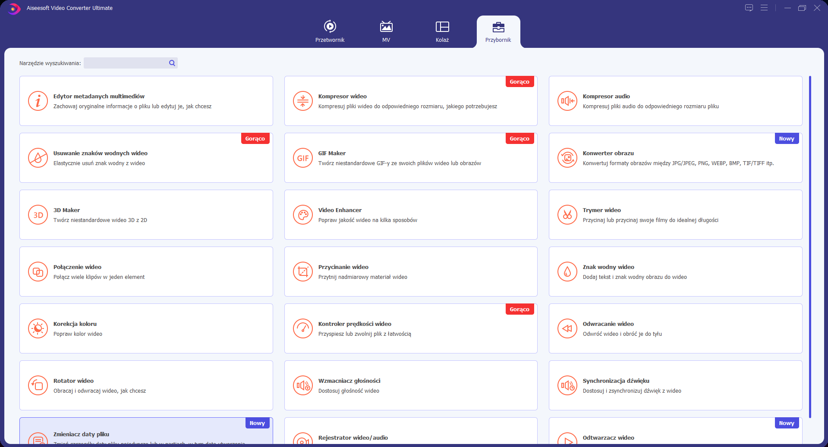Click the 3D Maker icon
This screenshot has height=447, width=828.
(x=38, y=215)
